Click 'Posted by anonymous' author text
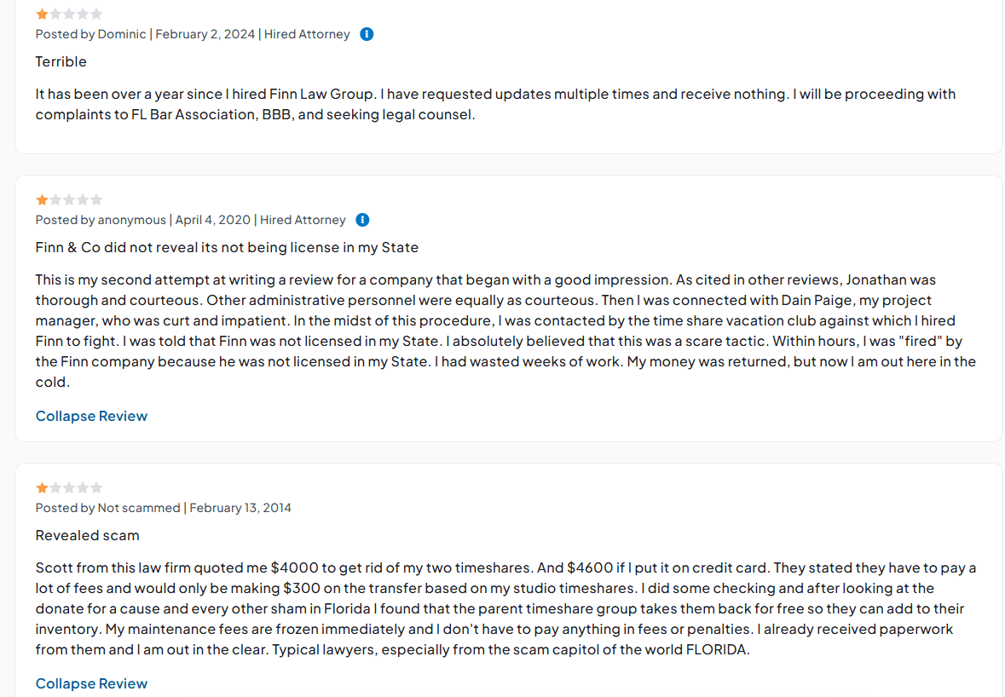 point(101,220)
